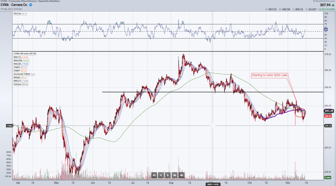Click the 1.56m volume tag on left axis
Image resolution: width=336 pixels, height=186 pixels.
10,126
